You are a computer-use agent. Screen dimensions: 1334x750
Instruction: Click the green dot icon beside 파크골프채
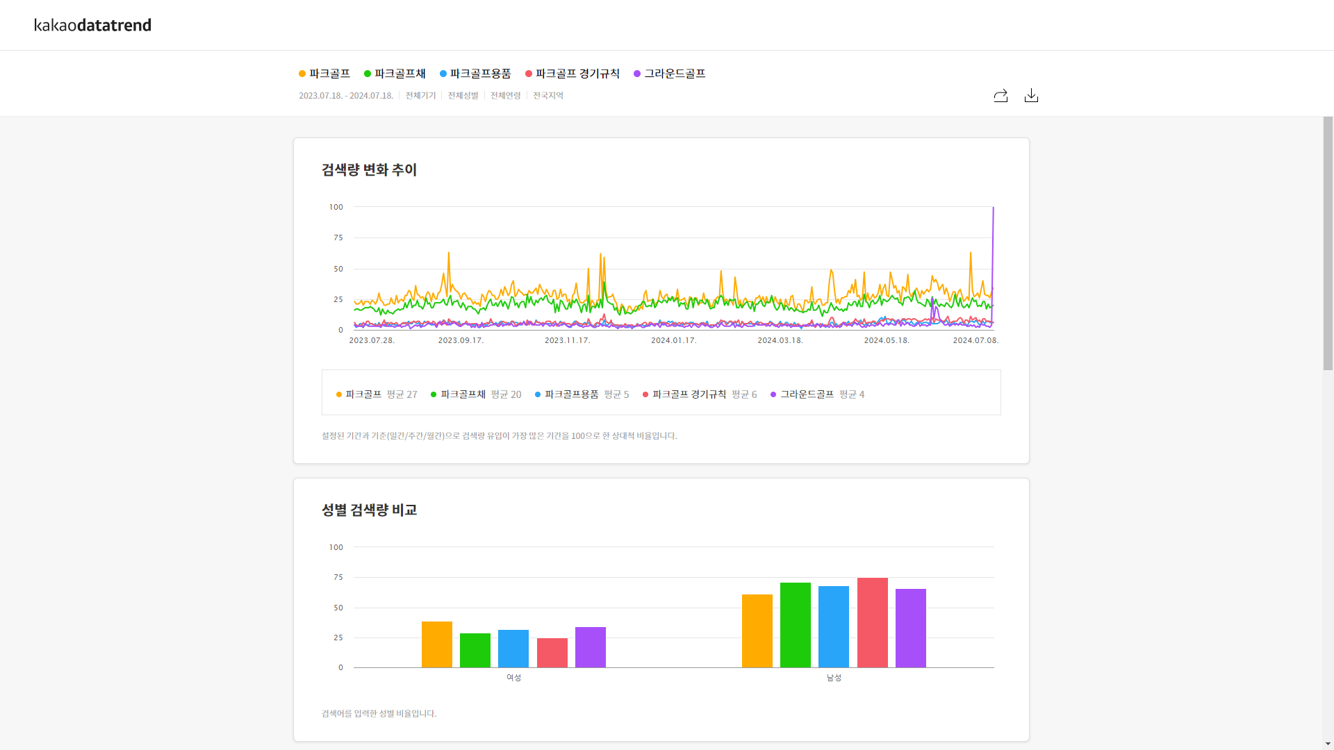click(x=366, y=74)
